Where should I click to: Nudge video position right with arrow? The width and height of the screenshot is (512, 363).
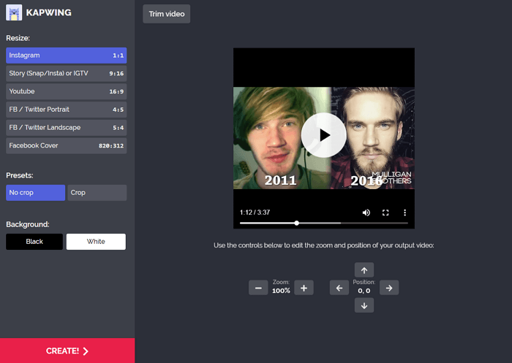pos(390,288)
